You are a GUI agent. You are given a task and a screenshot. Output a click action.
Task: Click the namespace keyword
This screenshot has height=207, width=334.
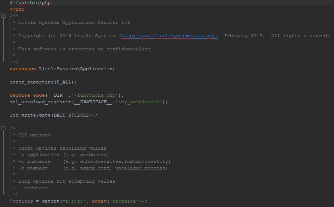pyautogui.click(x=23, y=69)
